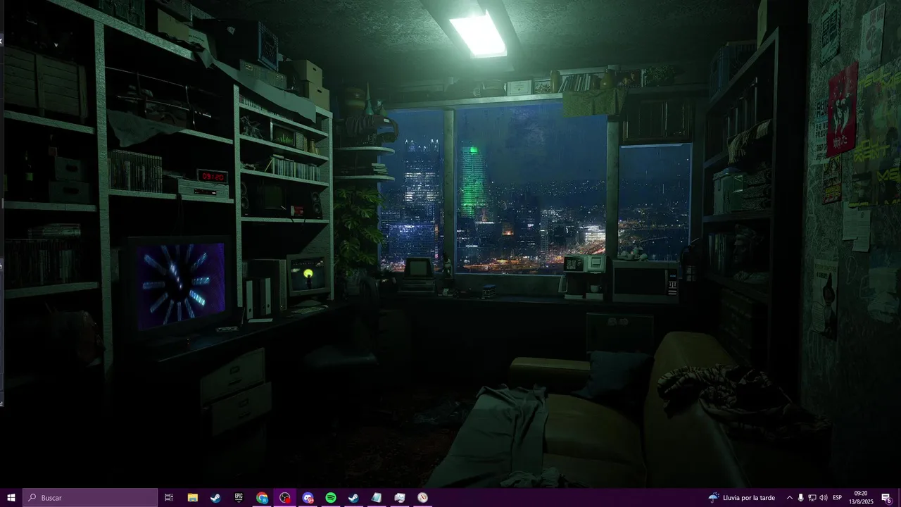
Task: Open File Explorer from the taskbar
Action: pos(192,497)
